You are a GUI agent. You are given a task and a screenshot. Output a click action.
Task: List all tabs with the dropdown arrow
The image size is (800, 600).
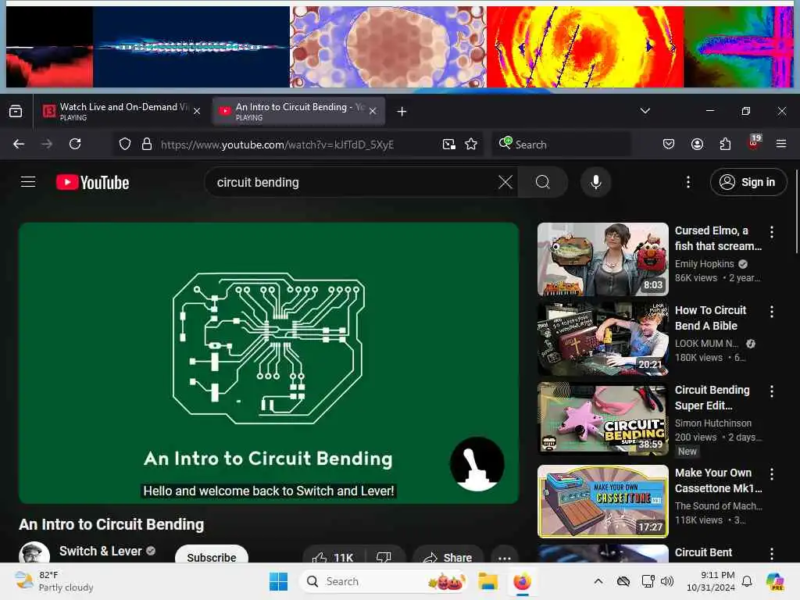point(645,111)
